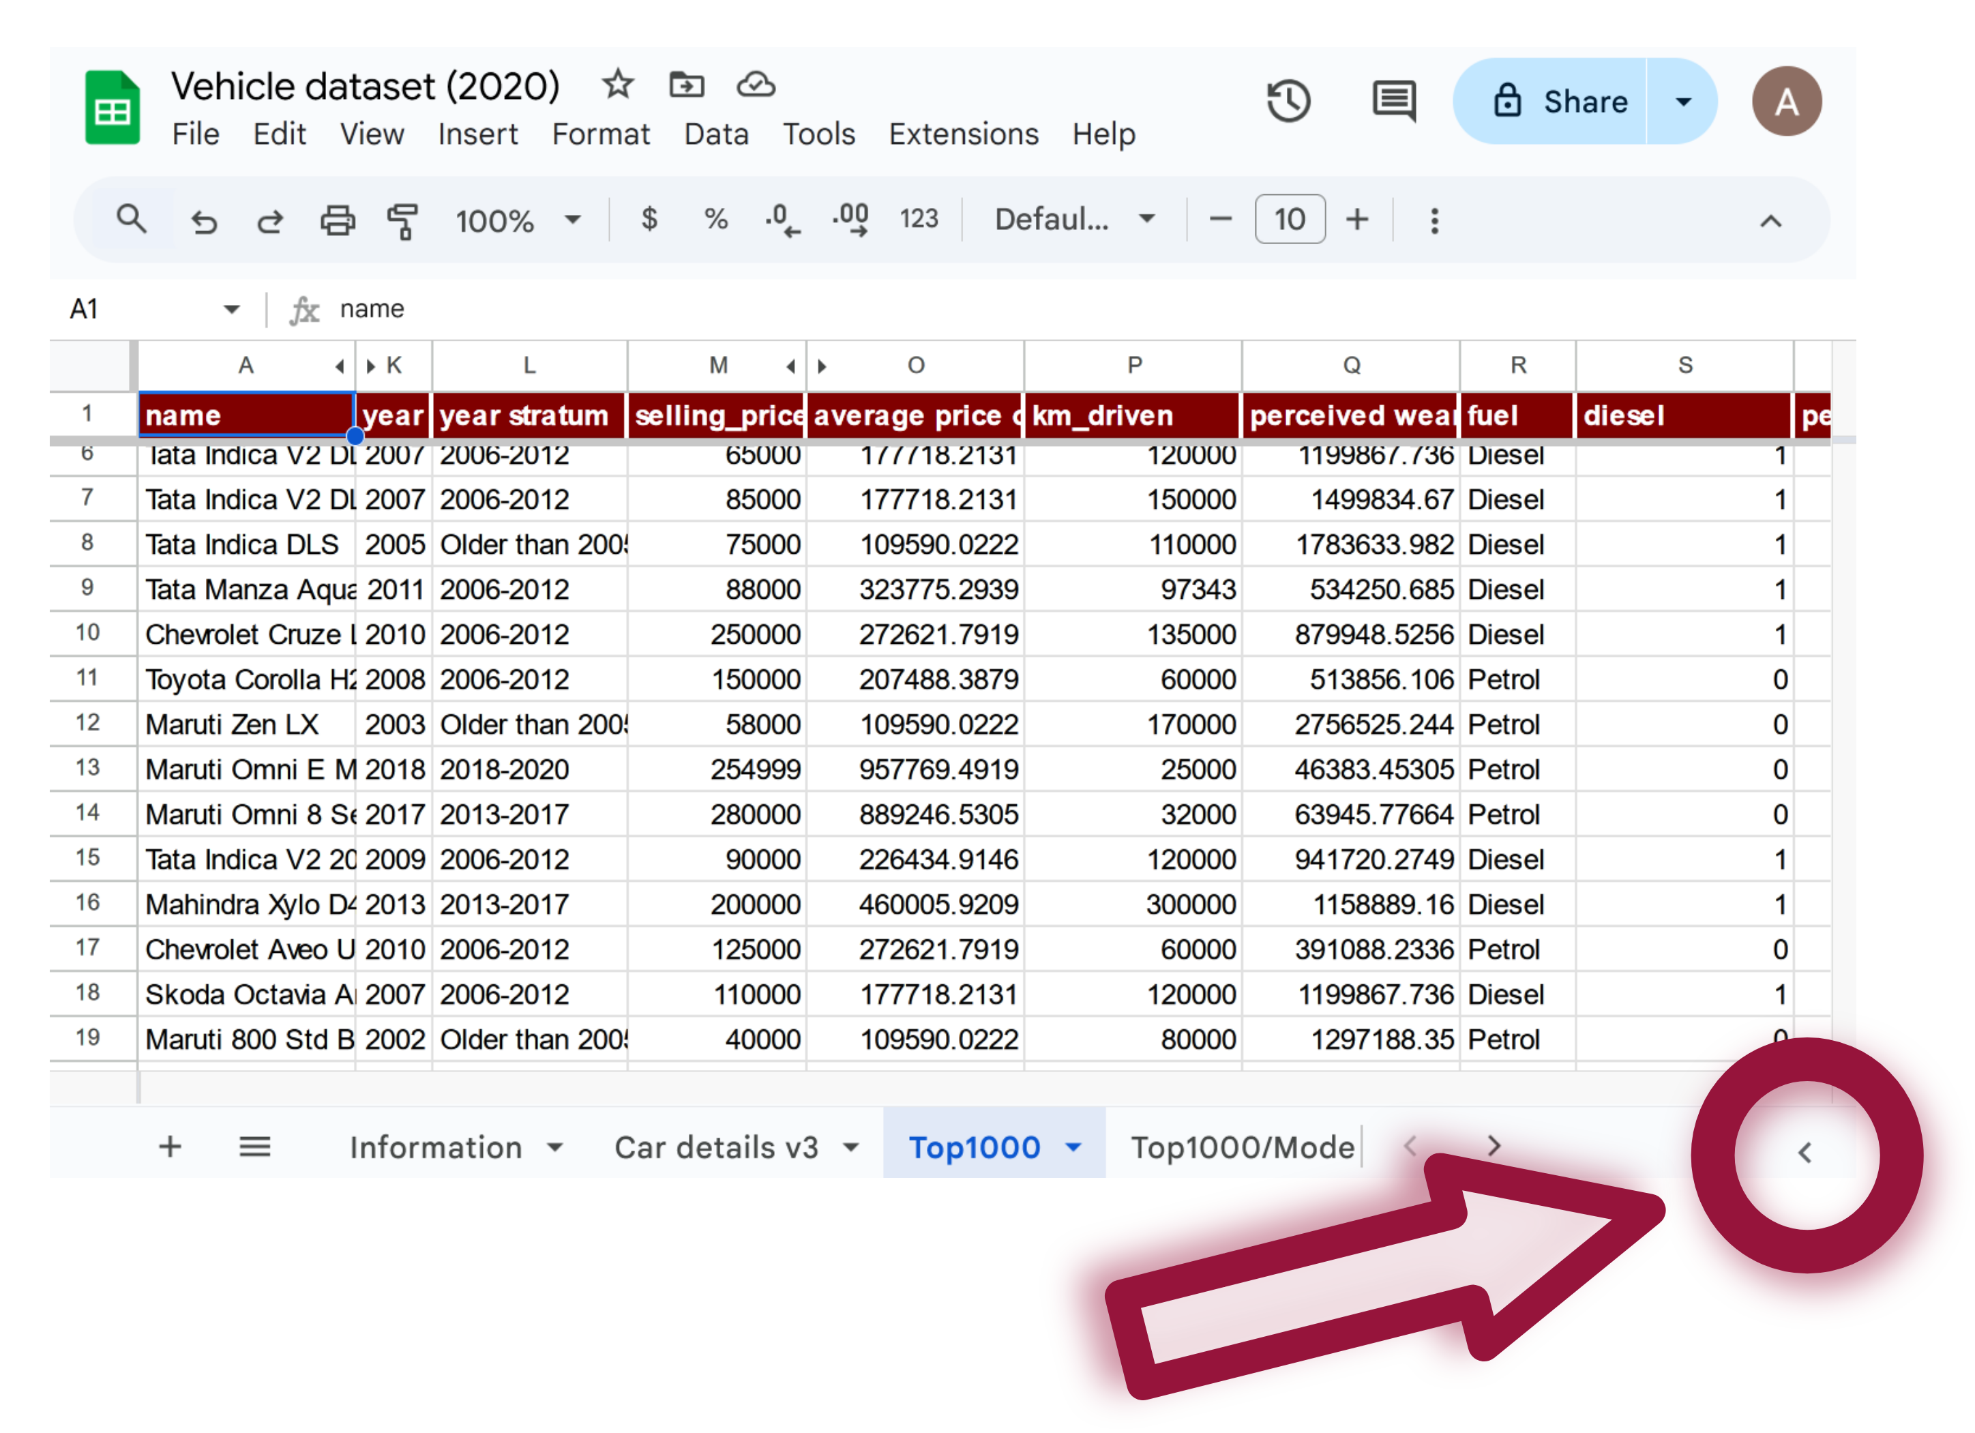The height and width of the screenshot is (1433, 1975).
Task: Open the Edit menu
Action: click(x=279, y=134)
